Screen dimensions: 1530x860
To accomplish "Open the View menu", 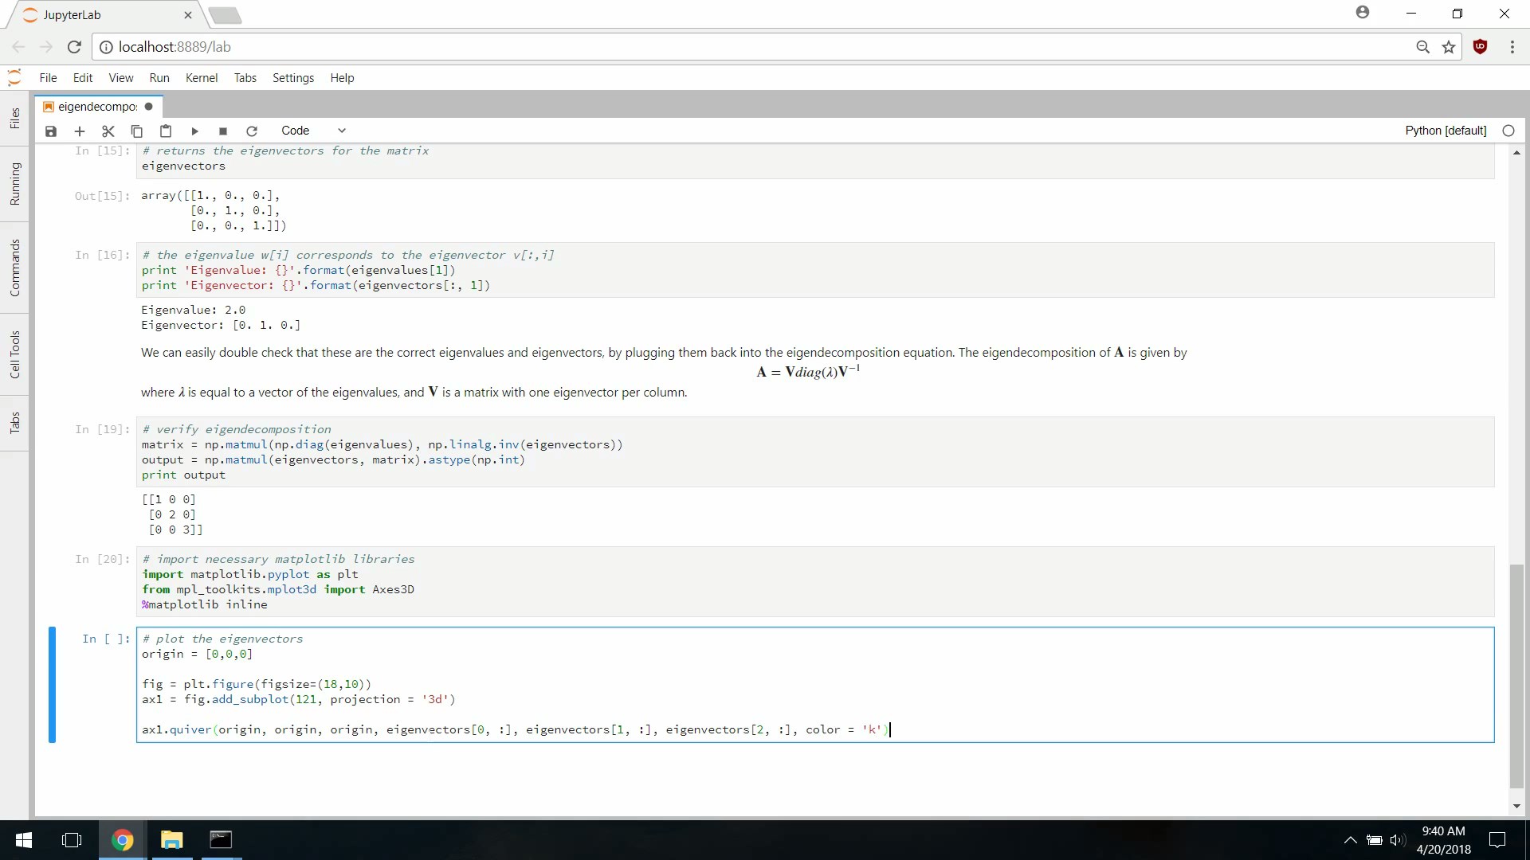I will [121, 78].
